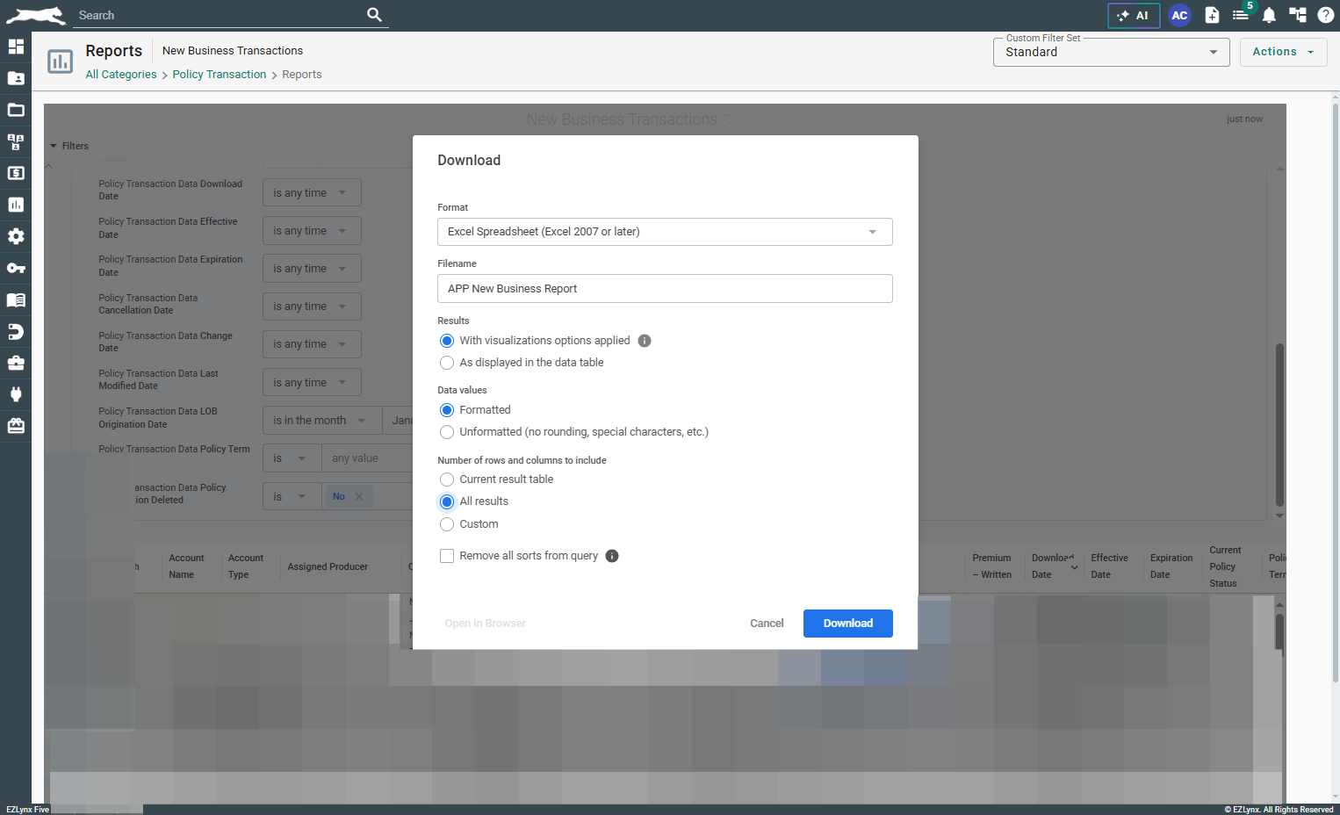
Task: Show info for Remove all sorts
Action: pyautogui.click(x=612, y=556)
